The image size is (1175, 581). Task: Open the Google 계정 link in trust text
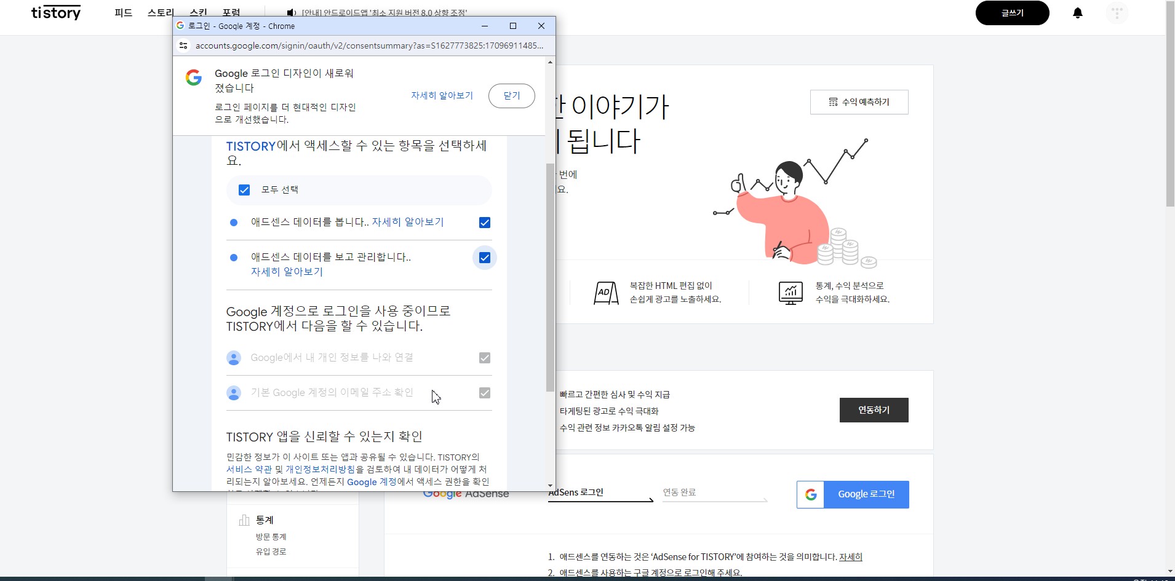pos(372,482)
